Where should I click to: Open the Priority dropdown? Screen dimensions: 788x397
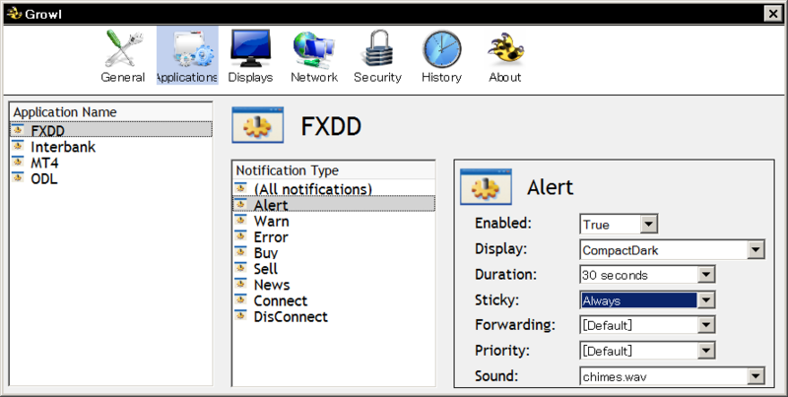(706, 351)
